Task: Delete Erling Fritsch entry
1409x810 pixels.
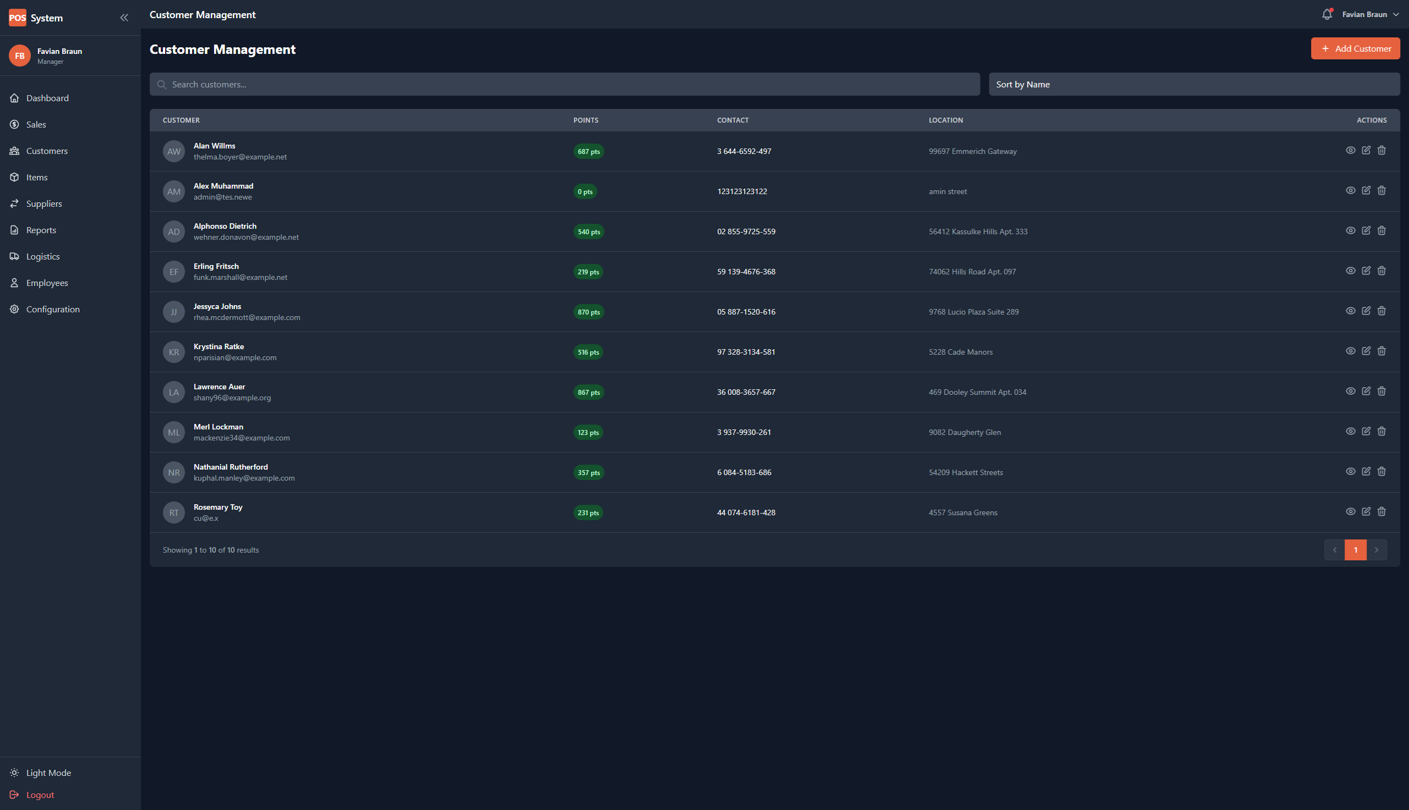Action: pyautogui.click(x=1381, y=271)
